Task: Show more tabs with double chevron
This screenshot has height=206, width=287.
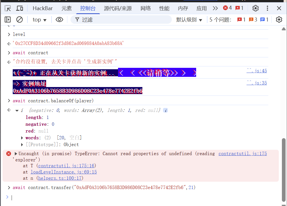Action: pyautogui.click(x=215, y=8)
